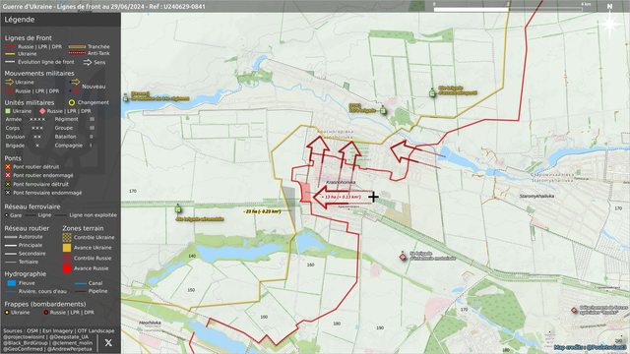630x354 pixels.
Task: Select the Russian unit diamond marker southeast of Krasnohorivka
Action: pyautogui.click(x=403, y=257)
